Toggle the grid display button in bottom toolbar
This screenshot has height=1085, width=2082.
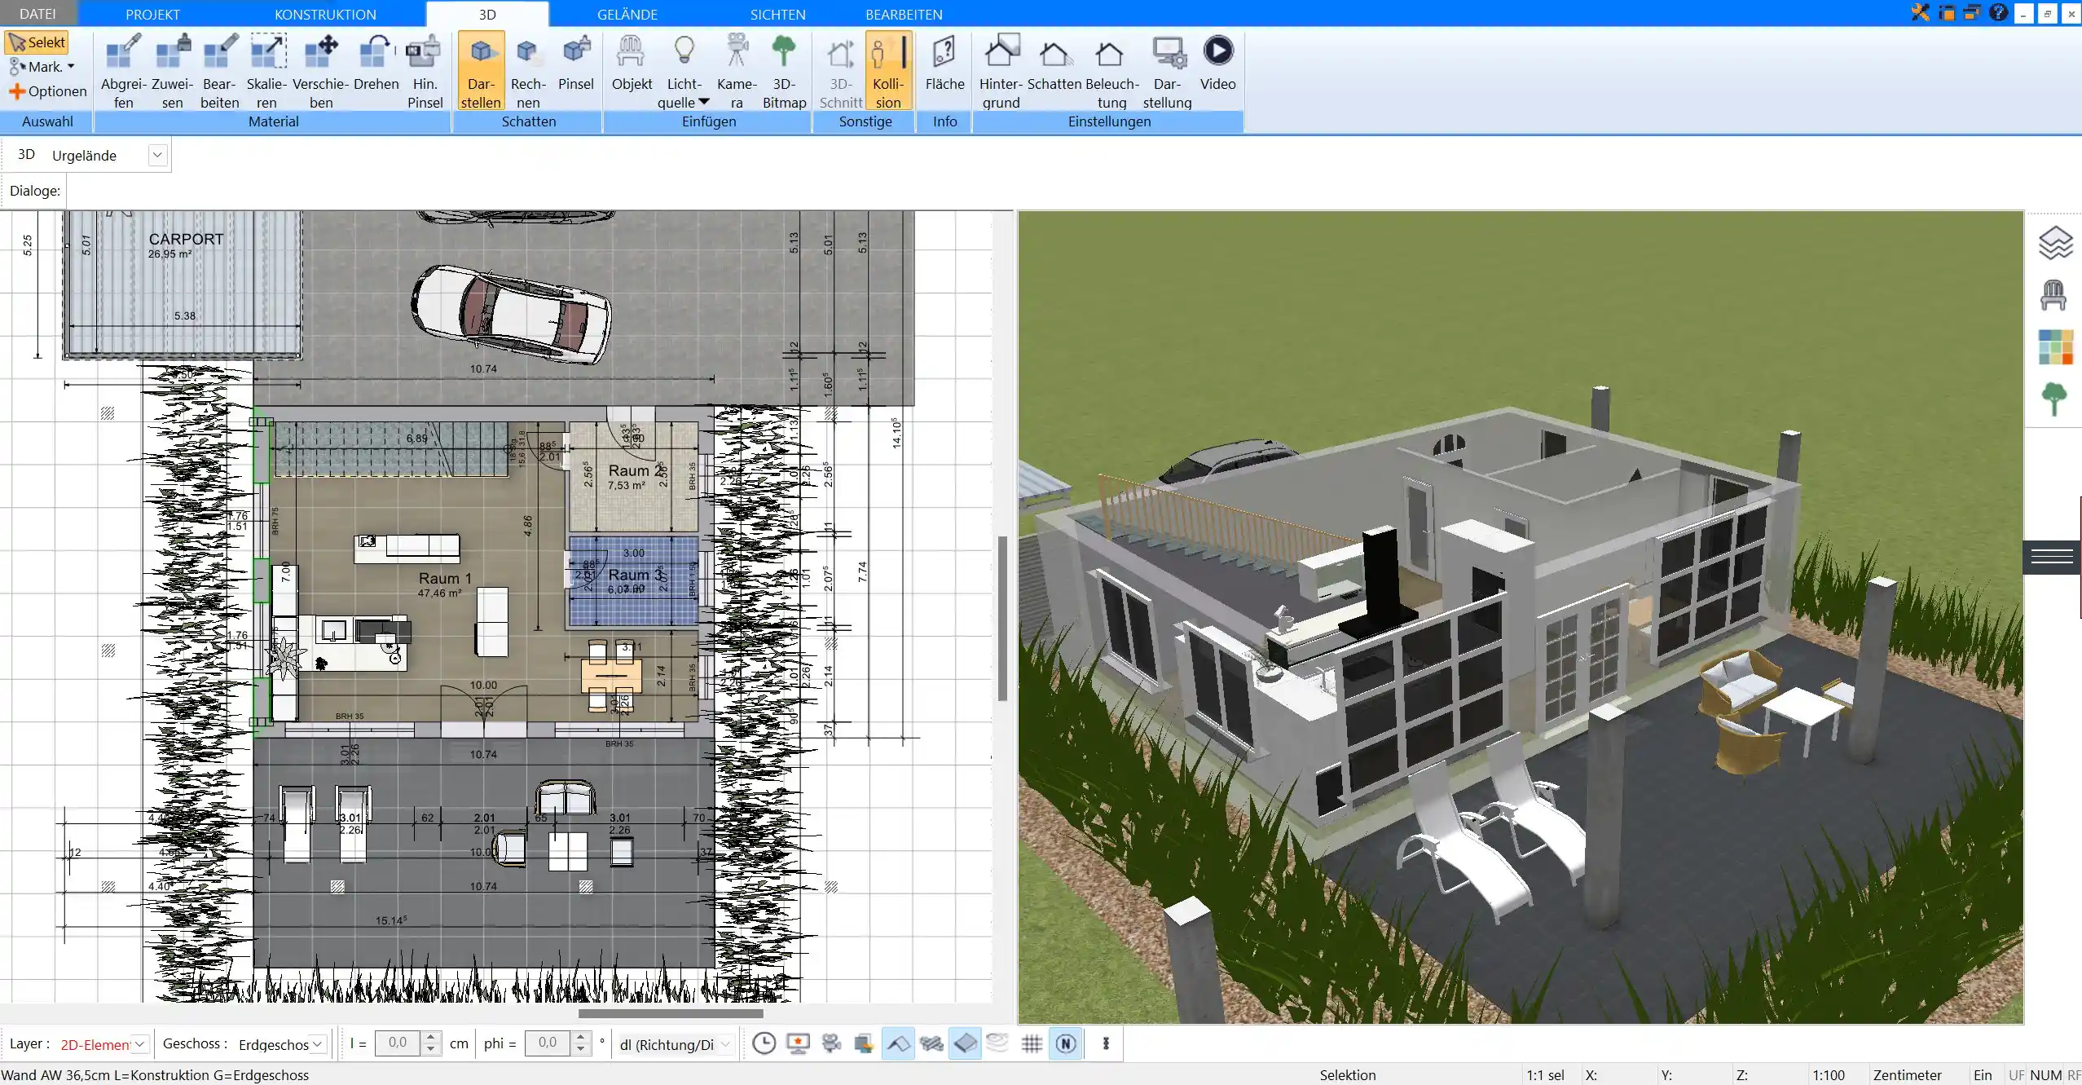coord(1032,1043)
